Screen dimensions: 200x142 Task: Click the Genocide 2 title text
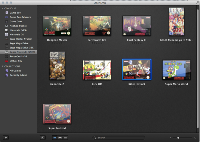click(x=57, y=84)
